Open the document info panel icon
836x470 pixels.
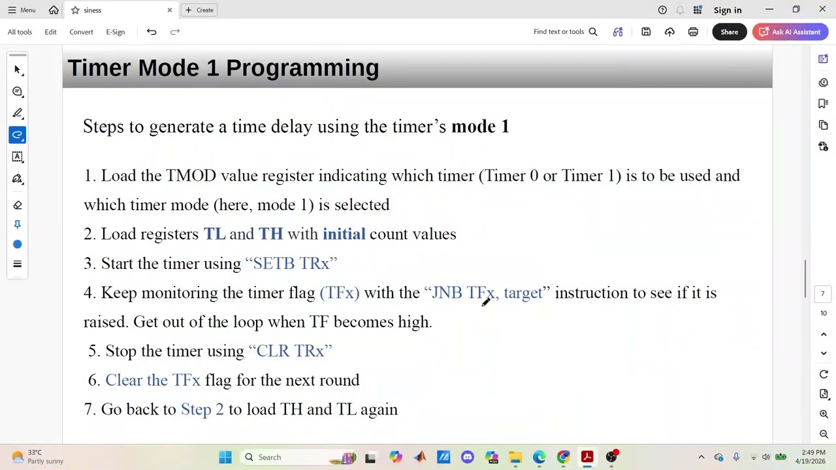click(x=824, y=146)
